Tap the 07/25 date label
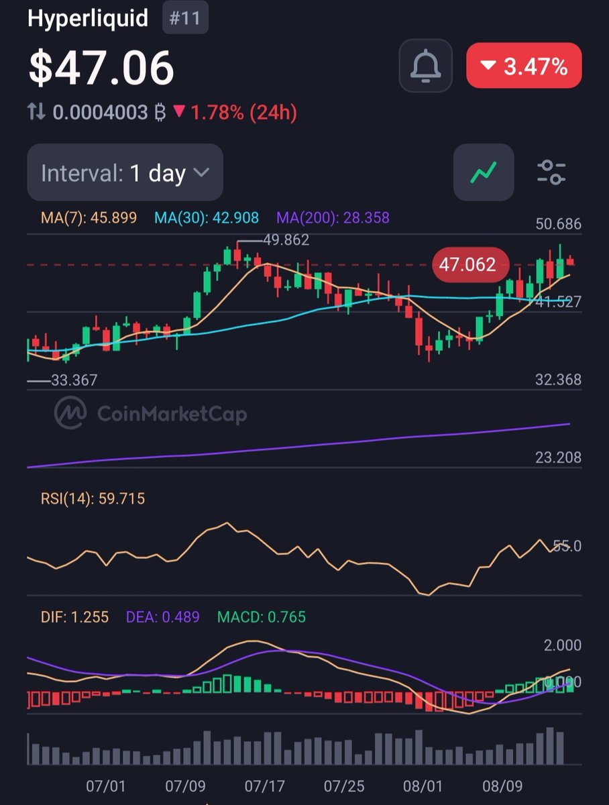 pyautogui.click(x=343, y=786)
